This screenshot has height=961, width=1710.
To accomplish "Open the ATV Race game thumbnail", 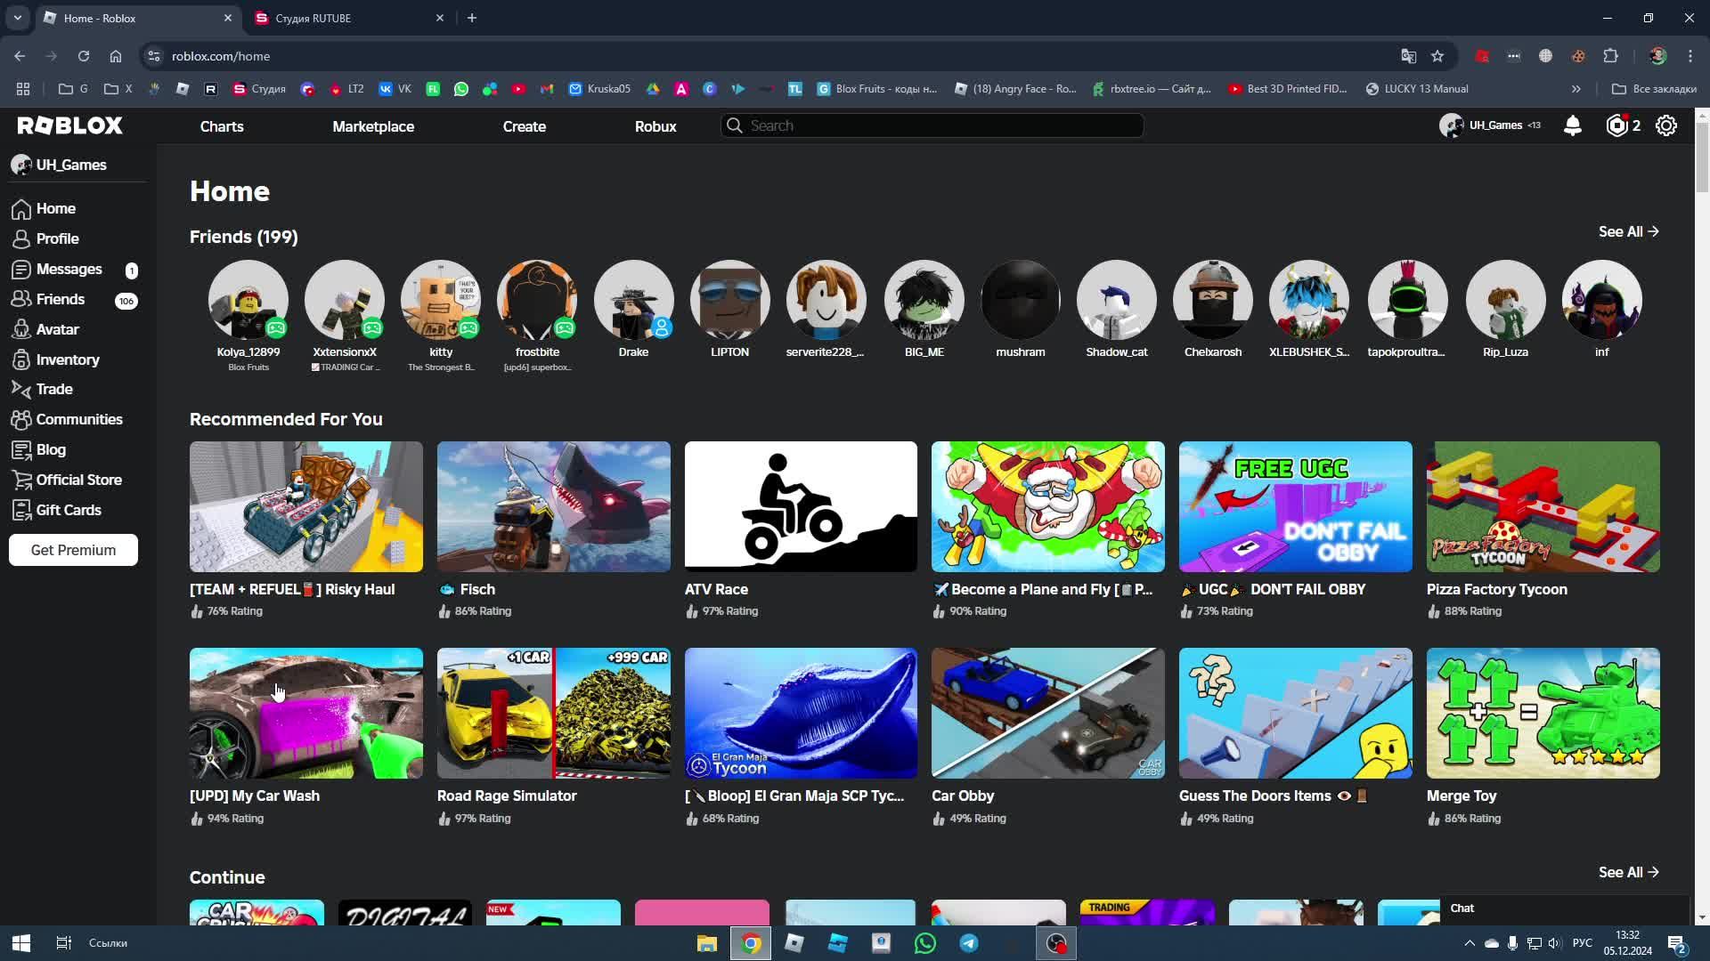I will 801,506.
